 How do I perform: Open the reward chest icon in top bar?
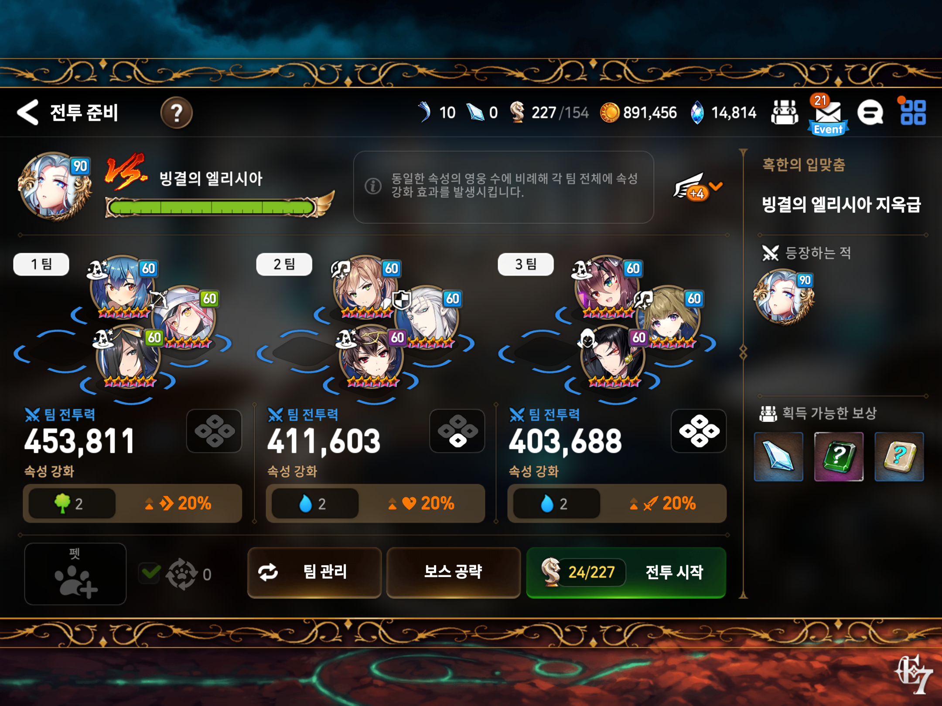785,113
